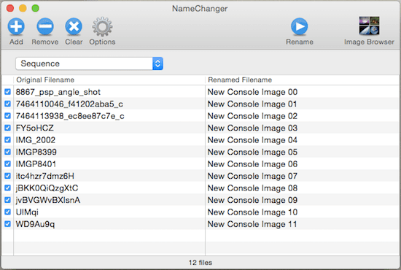Toggle the FY5oHCZ file checkbox
Viewport: 401px width, 270px height.
pos(8,128)
